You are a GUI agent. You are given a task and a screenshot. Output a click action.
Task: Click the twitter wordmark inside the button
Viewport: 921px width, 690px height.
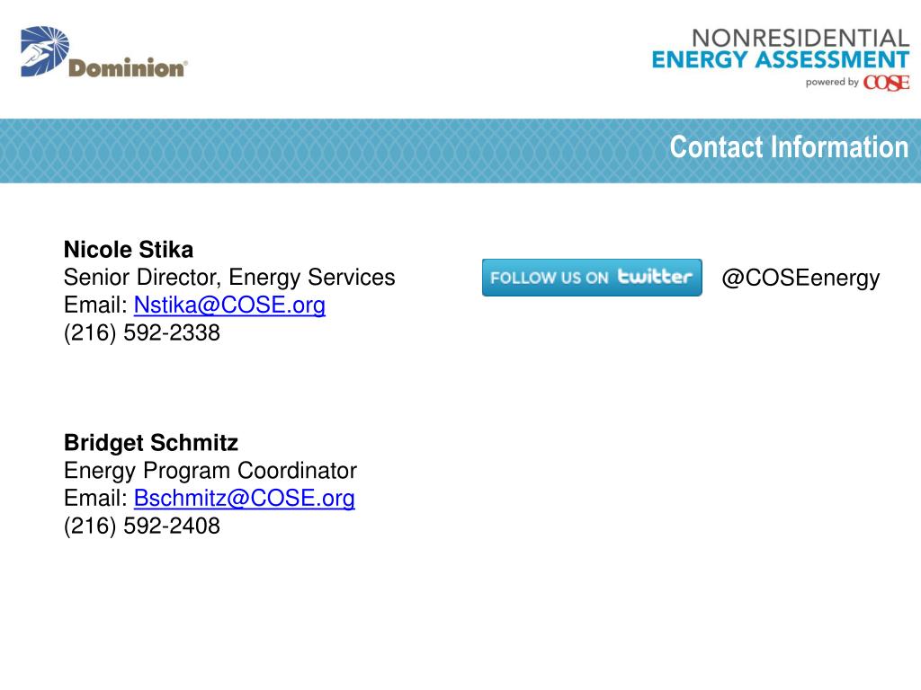(x=655, y=277)
